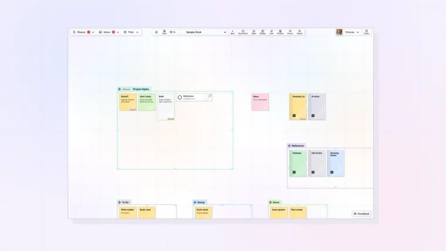The image size is (446, 251).
Task: Add a new Link
Action: (271, 32)
